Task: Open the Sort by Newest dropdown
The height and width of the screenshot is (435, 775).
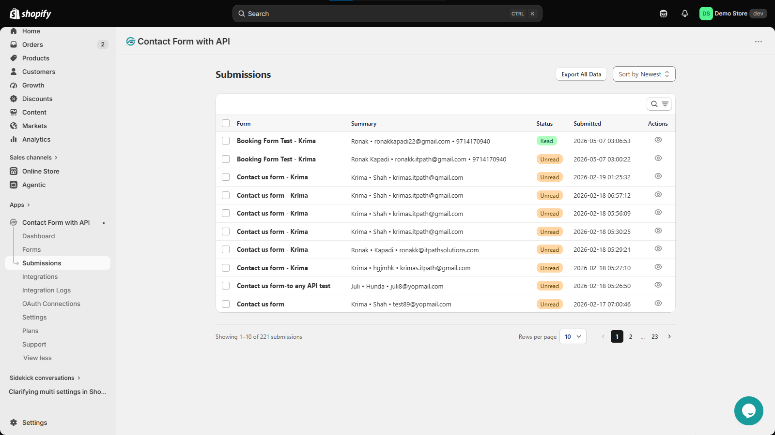Action: [644, 74]
